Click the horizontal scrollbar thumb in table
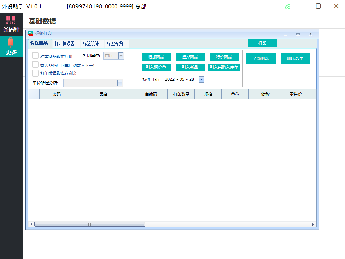Screen dimensions: 345x259 [x=89, y=224]
